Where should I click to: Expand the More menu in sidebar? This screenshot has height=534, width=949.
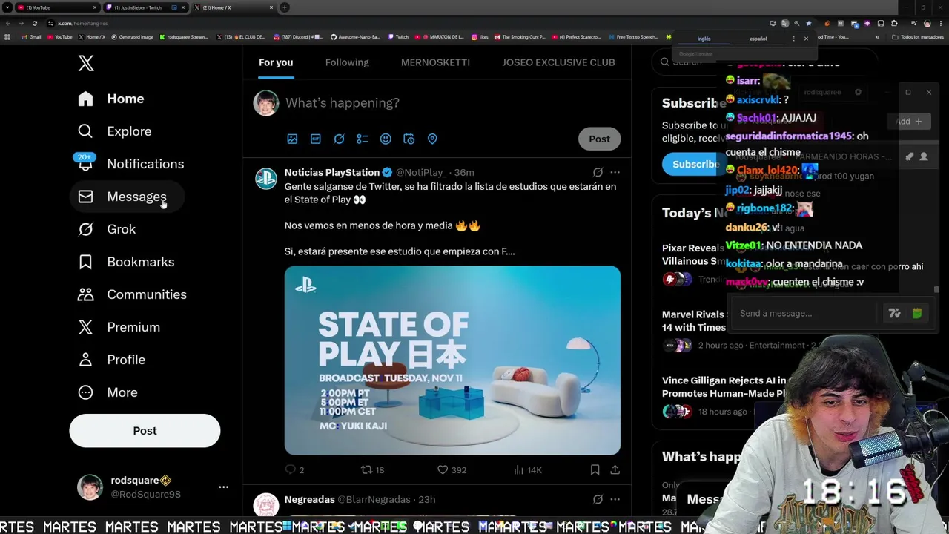pos(108,392)
